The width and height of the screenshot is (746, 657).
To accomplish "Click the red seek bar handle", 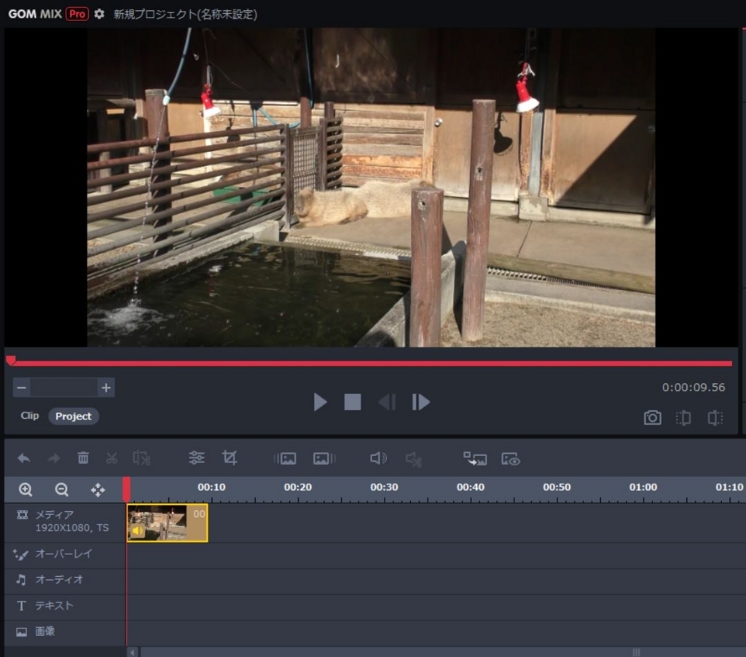I will coord(11,360).
